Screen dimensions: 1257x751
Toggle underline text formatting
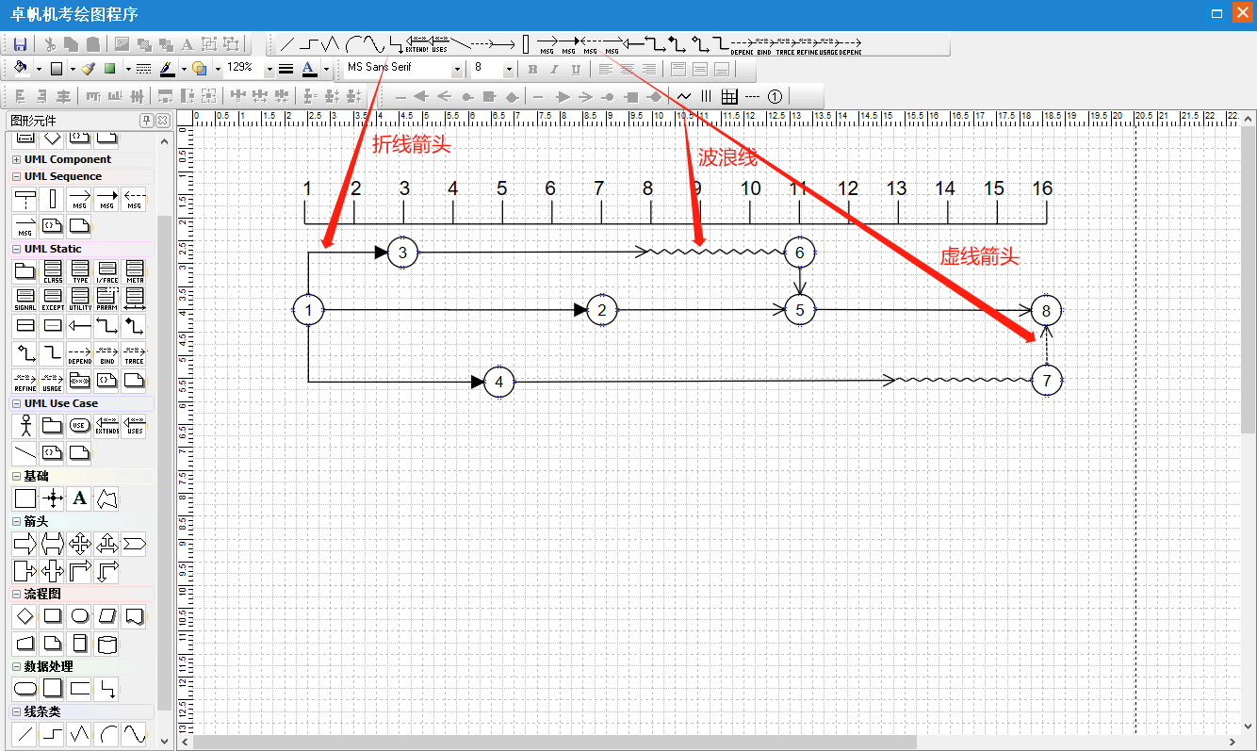coord(576,69)
